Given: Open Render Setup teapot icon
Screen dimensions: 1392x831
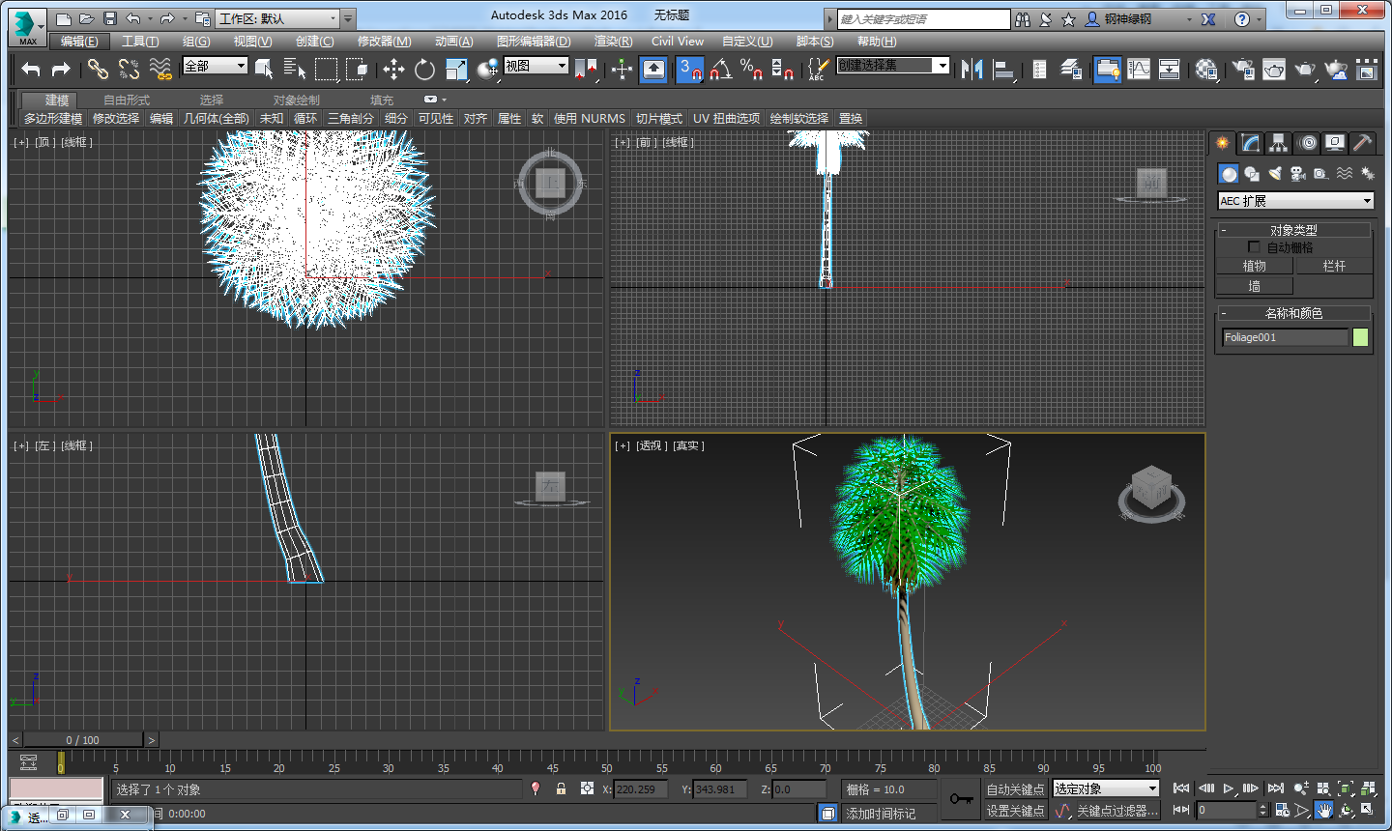Looking at the screenshot, I should coord(1243,69).
